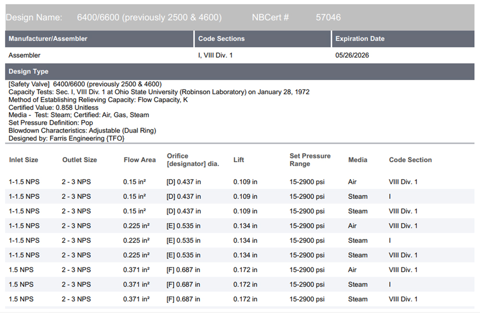Click the Media column header
480x313 pixels.
[358, 160]
